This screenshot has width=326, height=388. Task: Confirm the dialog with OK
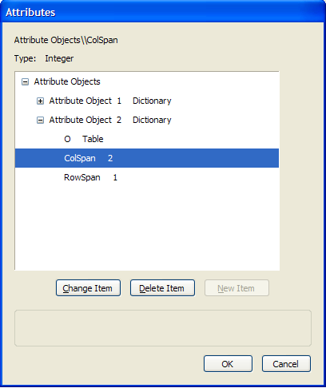pyautogui.click(x=228, y=364)
